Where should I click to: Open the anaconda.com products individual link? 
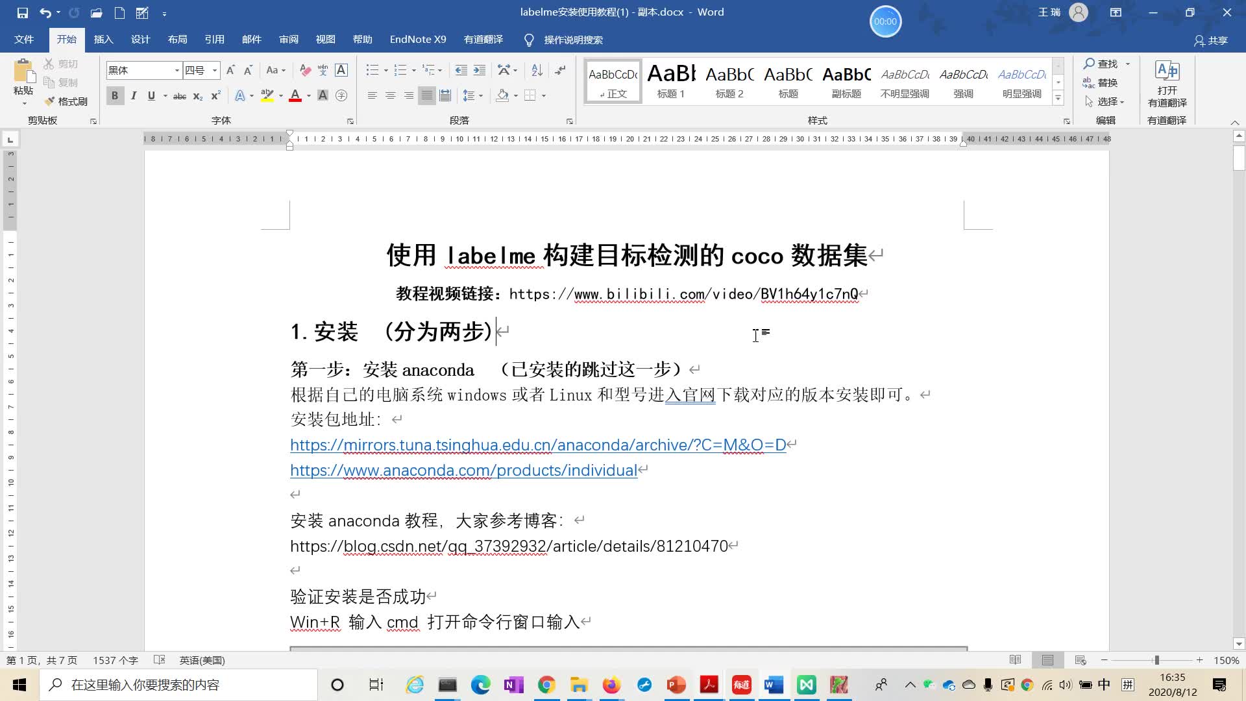463,470
